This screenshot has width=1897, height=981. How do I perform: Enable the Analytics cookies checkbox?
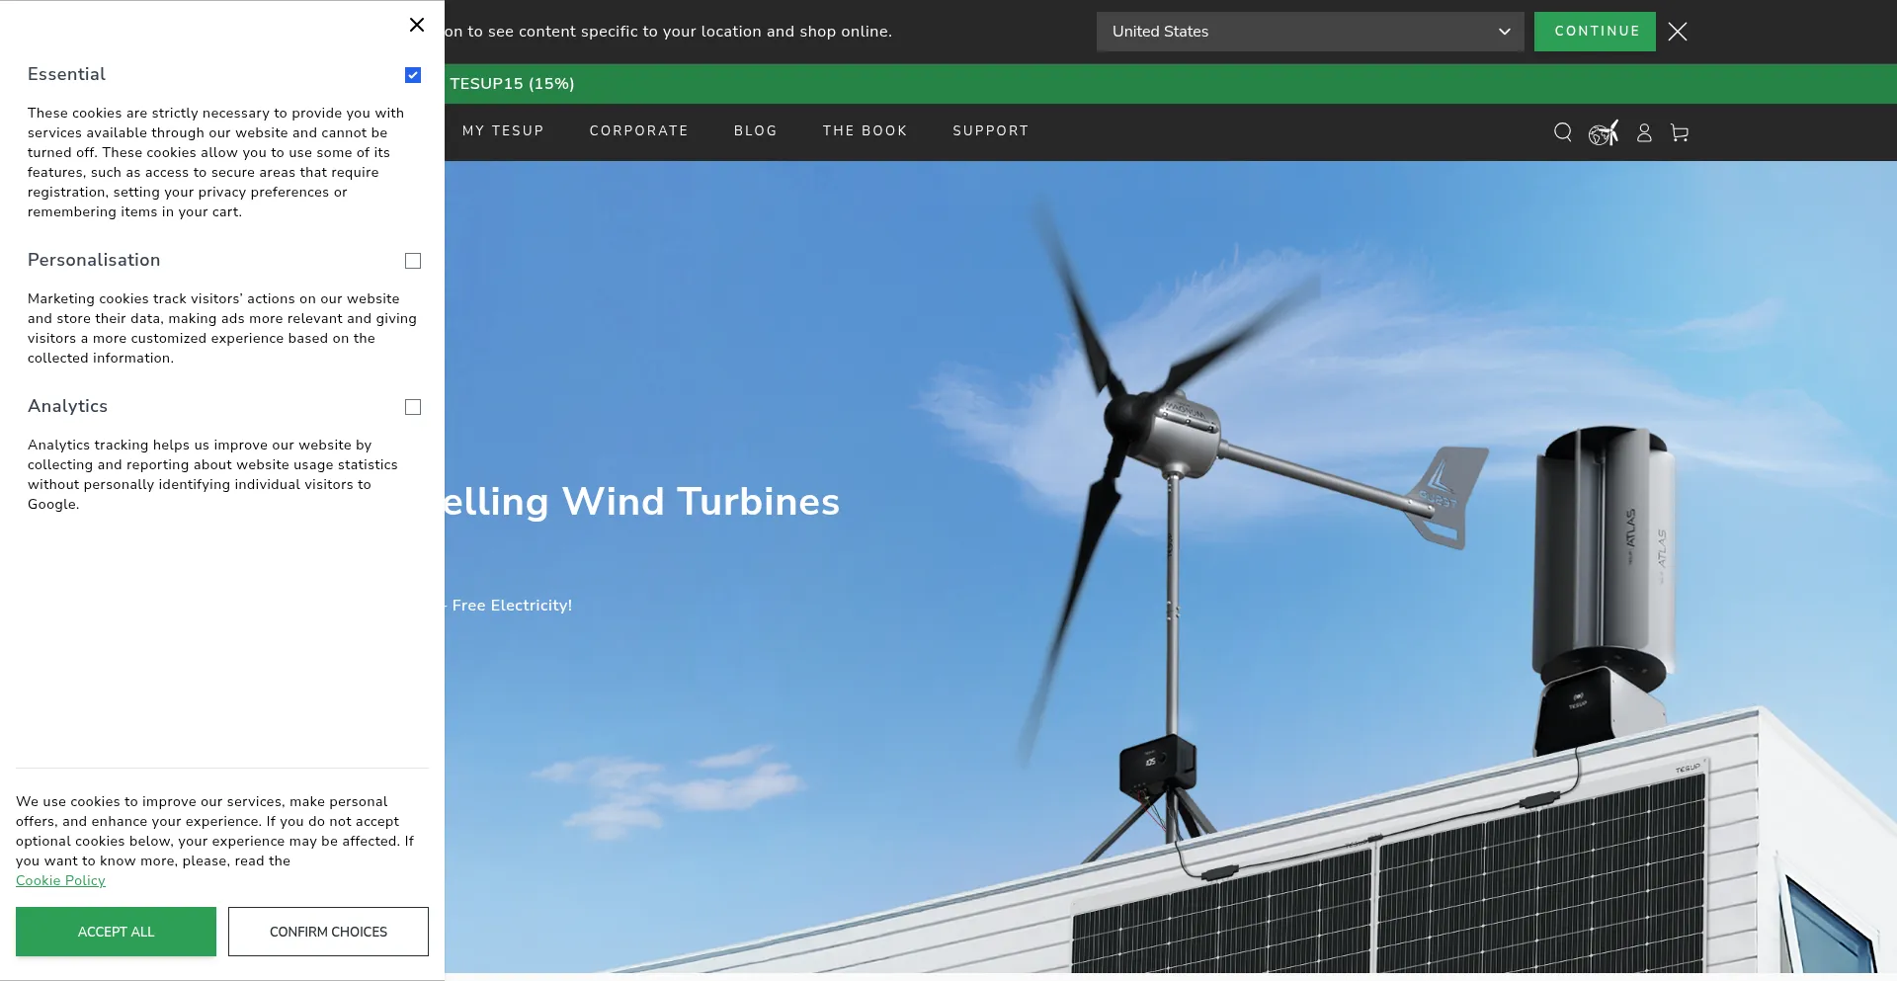click(413, 407)
